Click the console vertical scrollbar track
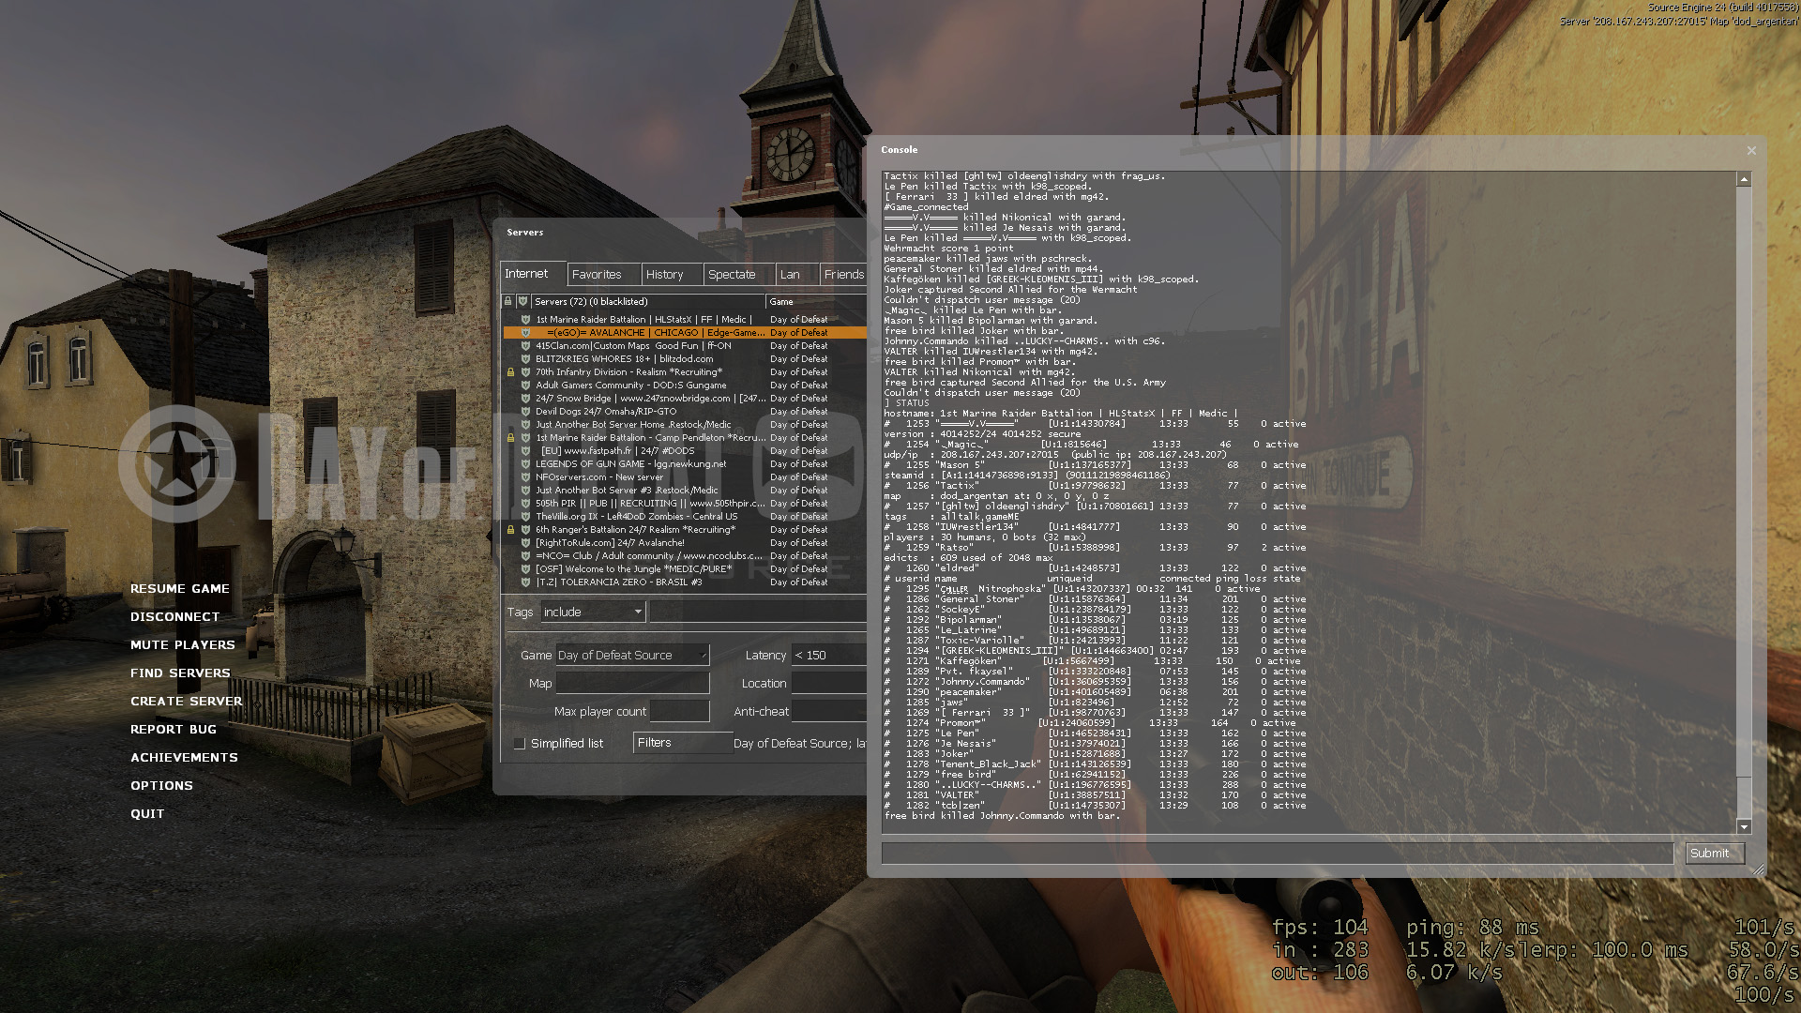 [1744, 503]
